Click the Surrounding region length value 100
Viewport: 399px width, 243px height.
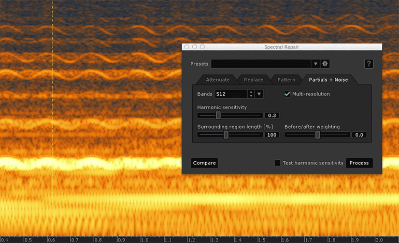coord(272,135)
